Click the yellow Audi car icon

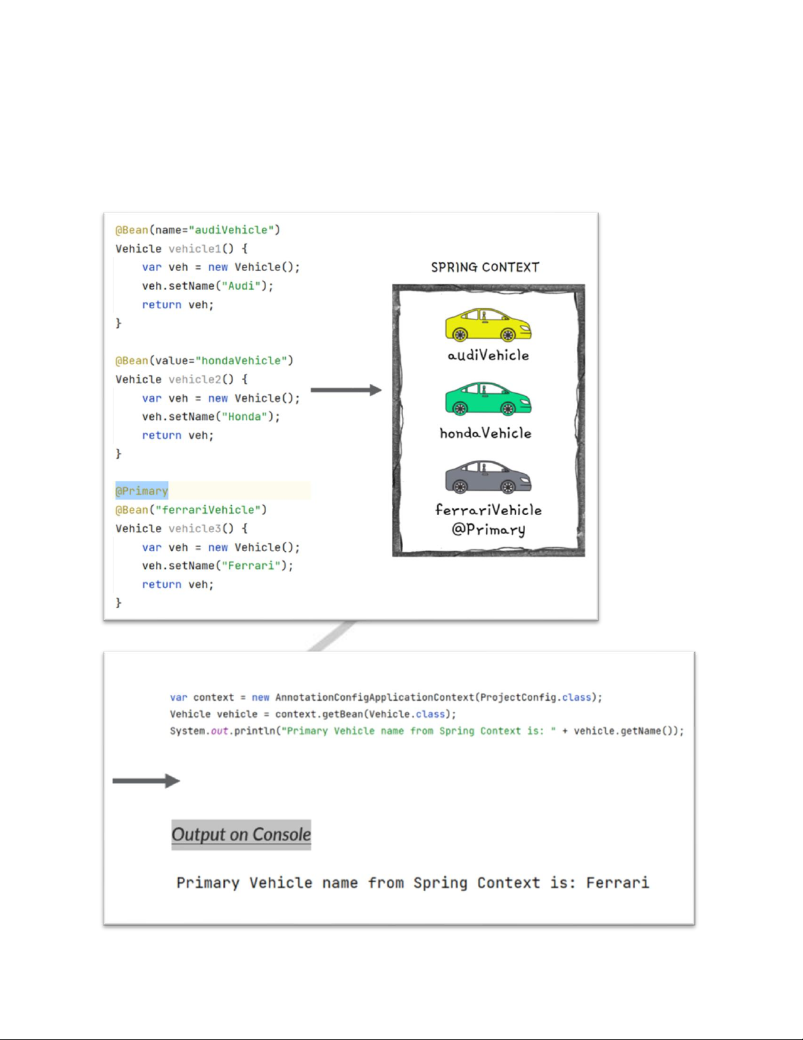(488, 325)
